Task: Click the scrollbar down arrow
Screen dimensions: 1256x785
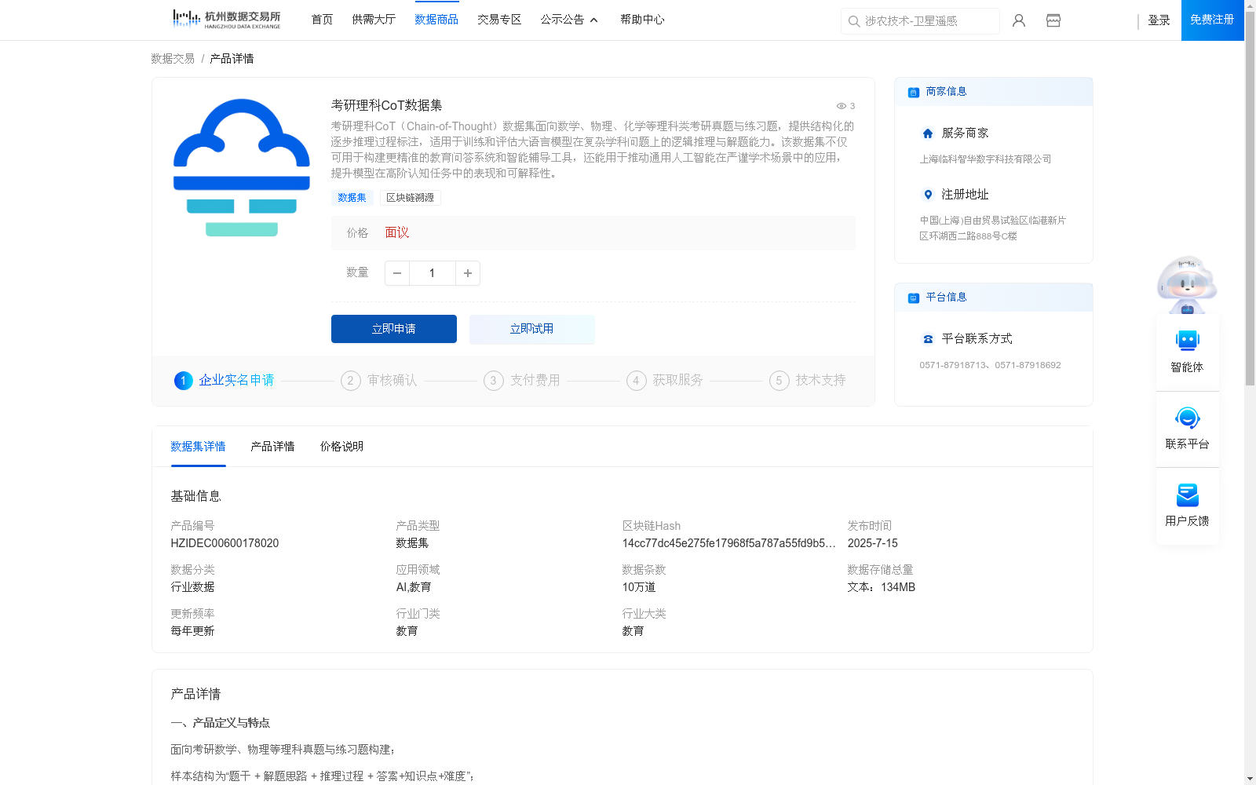Action: click(x=1250, y=779)
